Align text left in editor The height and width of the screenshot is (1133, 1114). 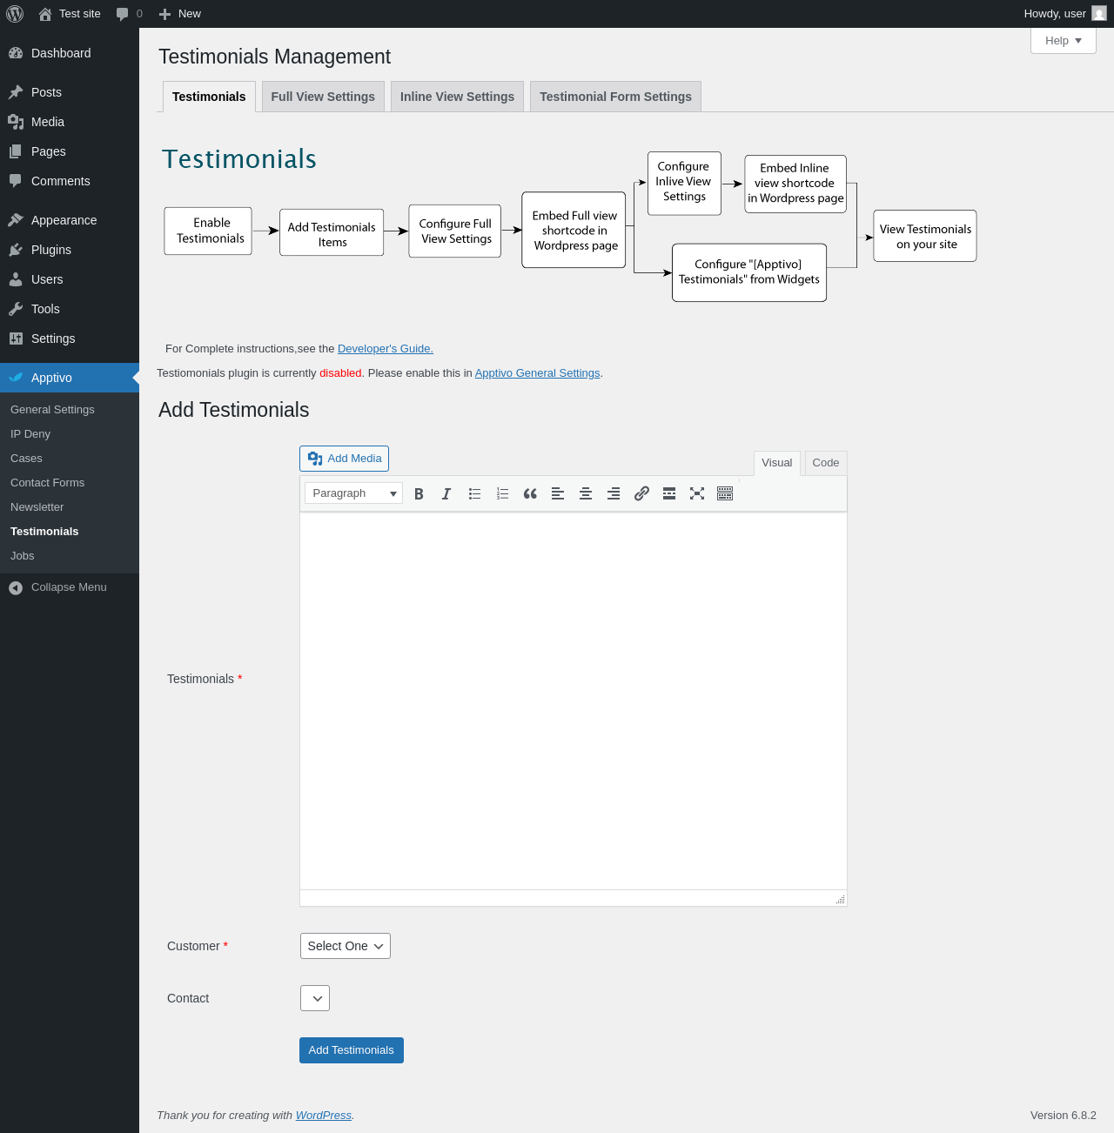558,493
